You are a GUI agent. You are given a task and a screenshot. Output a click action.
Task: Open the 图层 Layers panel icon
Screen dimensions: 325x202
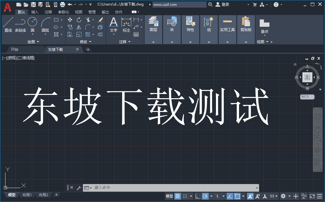(x=153, y=23)
